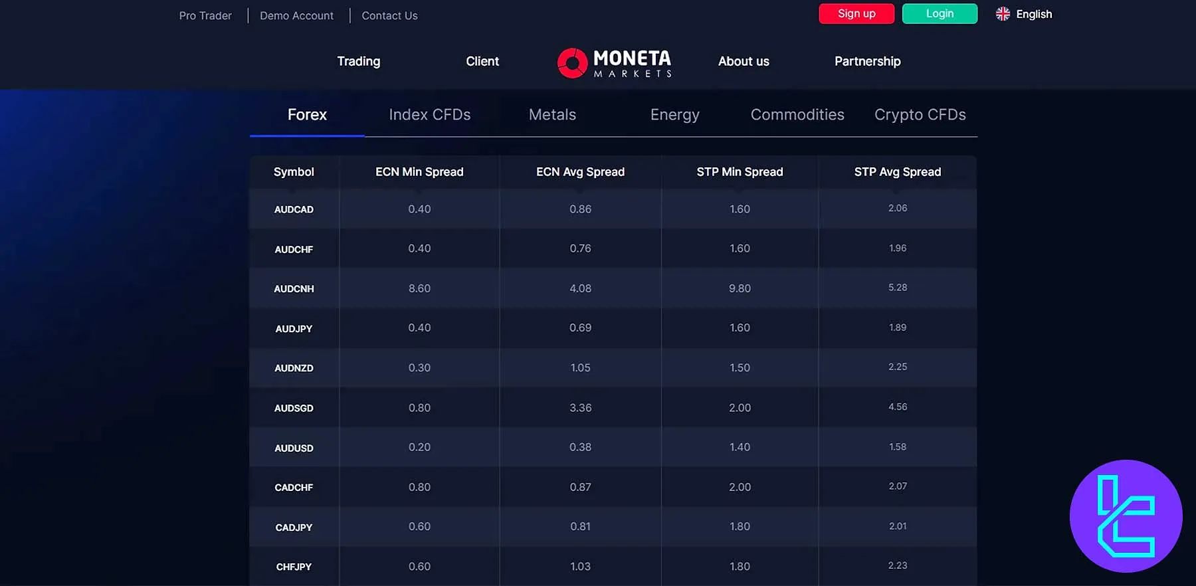Show the Energy tab
Screen dimensions: 1196x586
[674, 115]
